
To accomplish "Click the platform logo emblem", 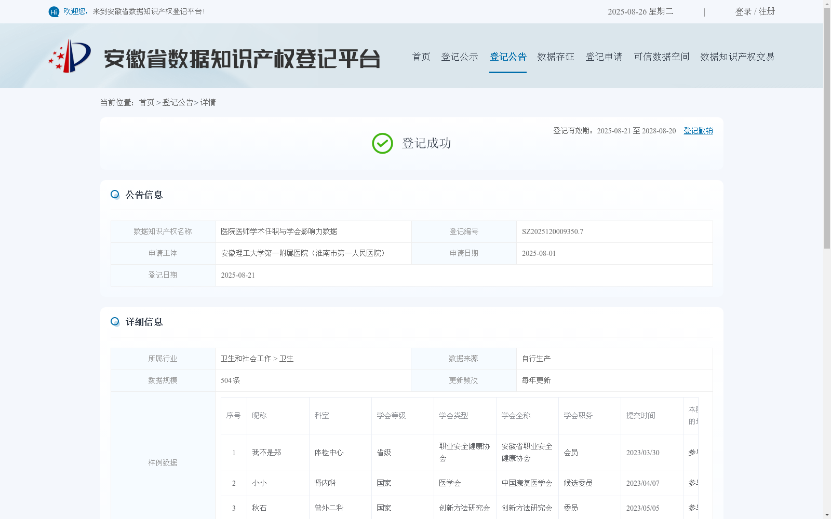I will pyautogui.click(x=70, y=56).
